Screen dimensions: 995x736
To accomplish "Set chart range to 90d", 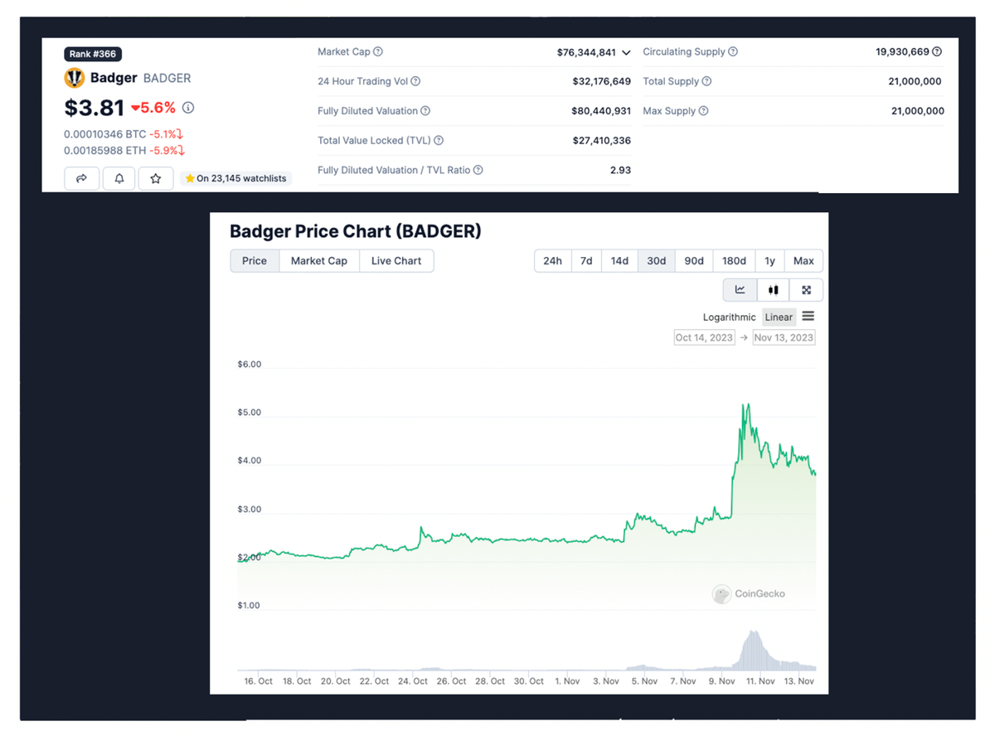I will click(694, 261).
